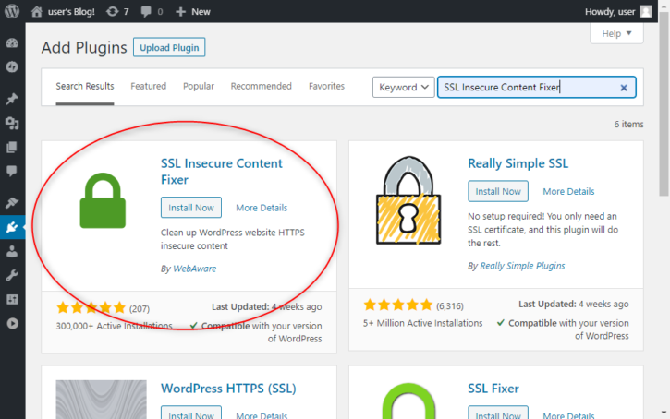Screen dimensions: 670x419
Task: Open Pages icon in sidebar
Action: (x=12, y=148)
